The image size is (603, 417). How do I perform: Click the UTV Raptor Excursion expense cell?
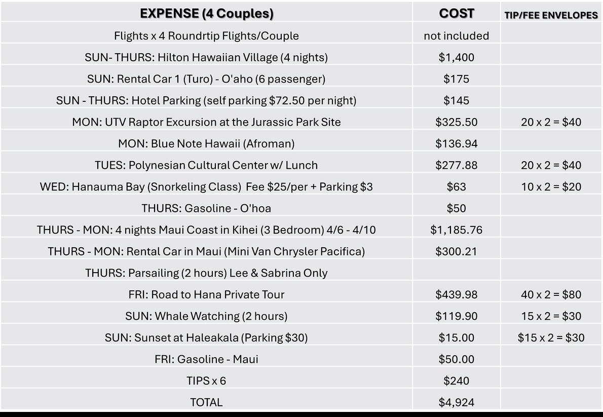(x=206, y=122)
